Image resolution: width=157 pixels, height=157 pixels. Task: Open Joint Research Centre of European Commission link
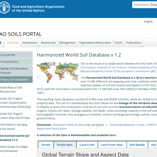pyautogui.click(x=121, y=71)
